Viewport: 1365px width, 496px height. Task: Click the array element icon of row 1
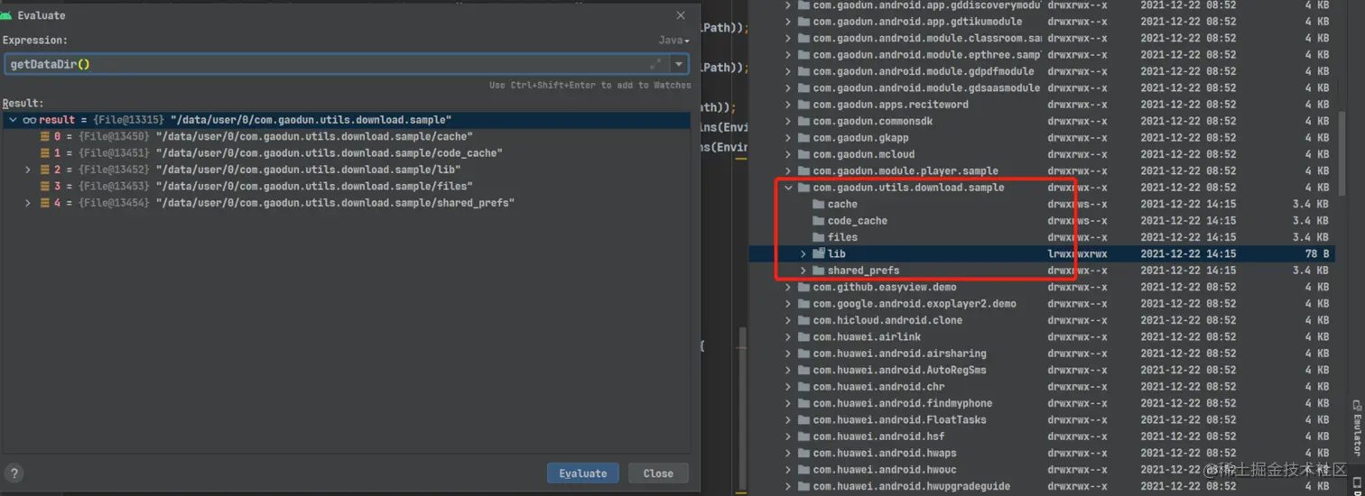(44, 153)
